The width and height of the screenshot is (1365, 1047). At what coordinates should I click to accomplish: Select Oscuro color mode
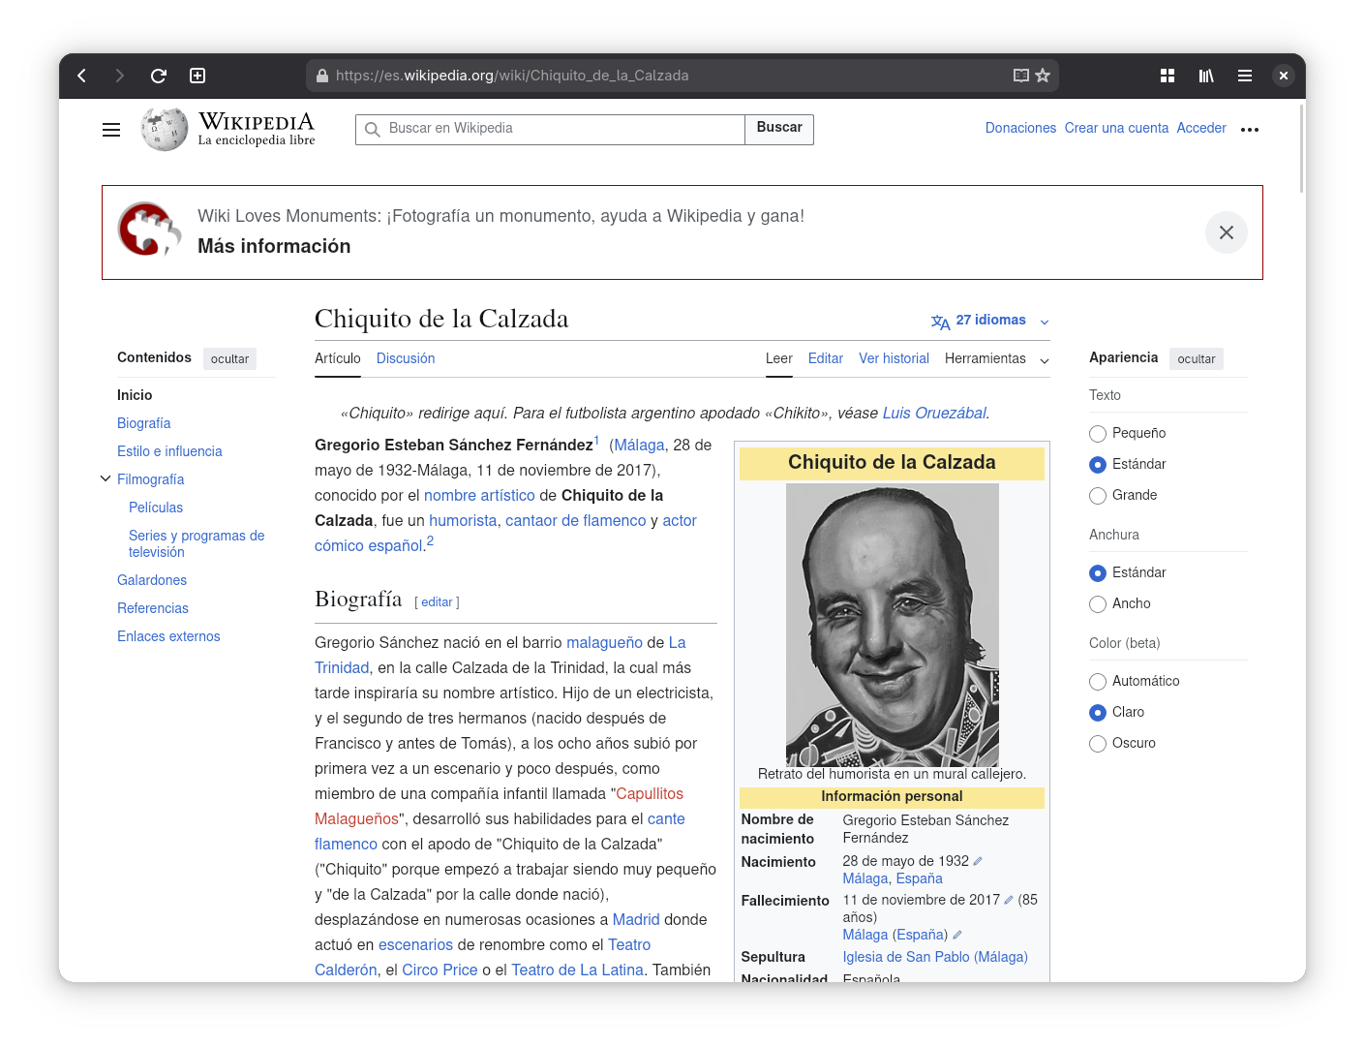point(1098,744)
